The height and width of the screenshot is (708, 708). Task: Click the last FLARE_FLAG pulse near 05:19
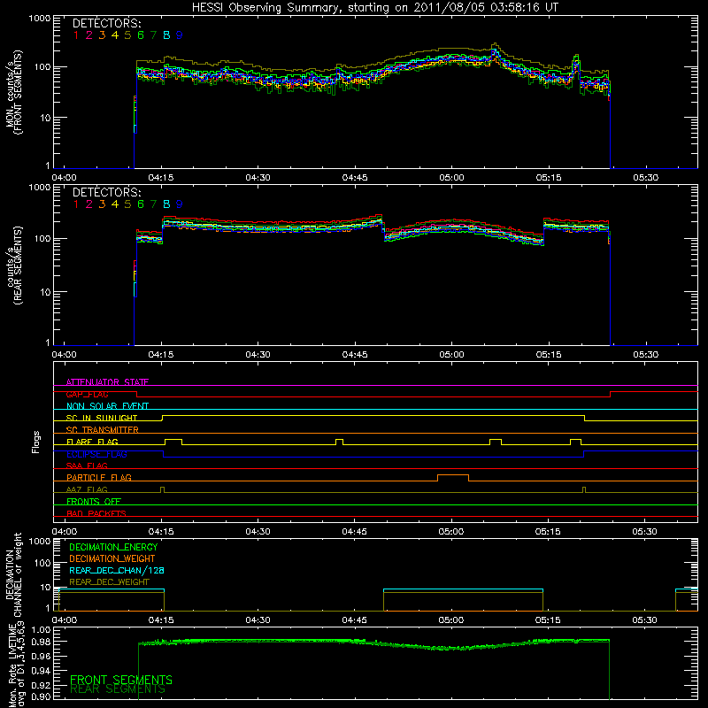click(x=575, y=440)
